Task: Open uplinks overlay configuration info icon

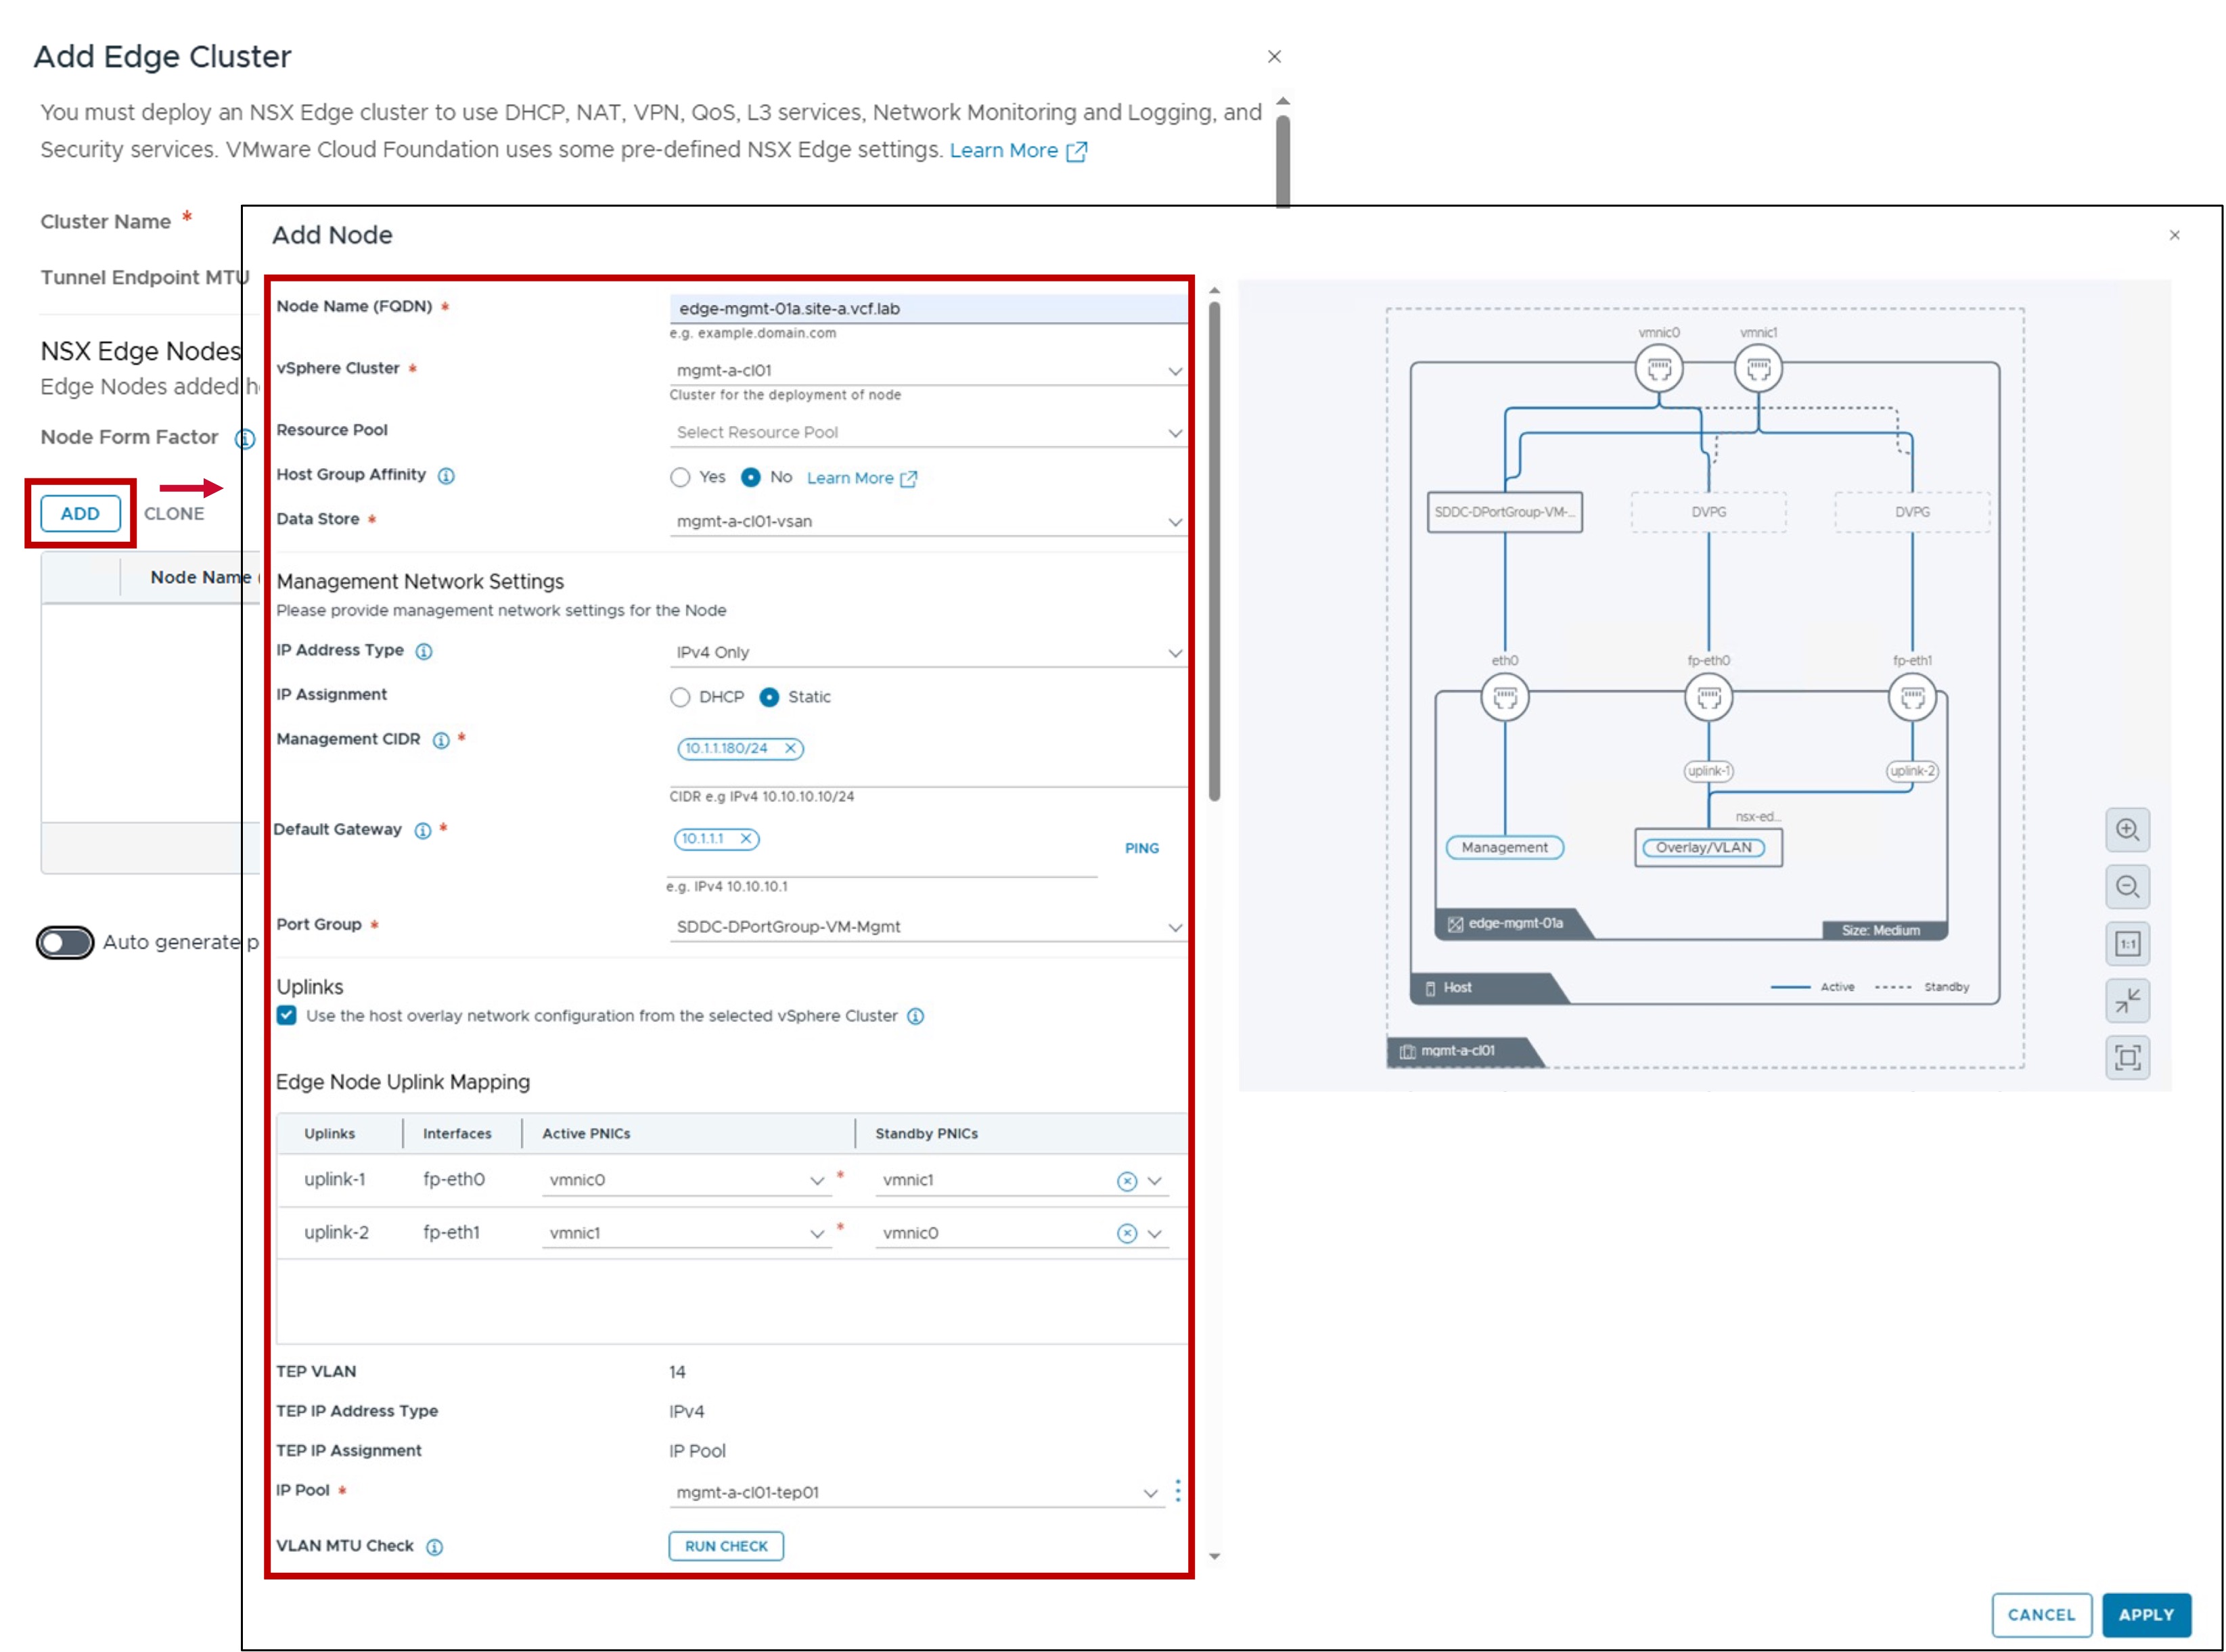Action: pos(915,1017)
